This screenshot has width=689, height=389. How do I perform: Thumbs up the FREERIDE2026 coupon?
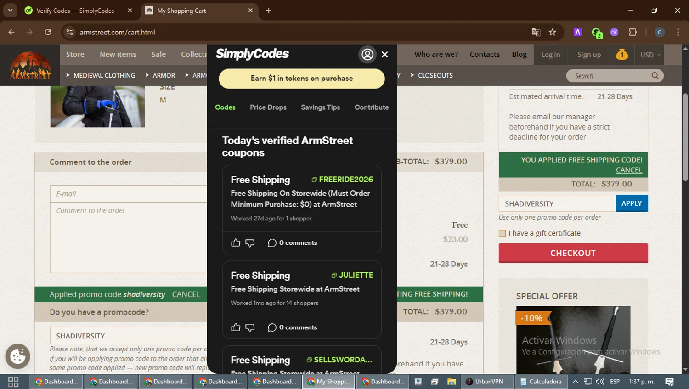coord(236,242)
